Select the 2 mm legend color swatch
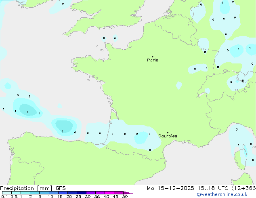This screenshot has width=256, height=198. click(35, 193)
